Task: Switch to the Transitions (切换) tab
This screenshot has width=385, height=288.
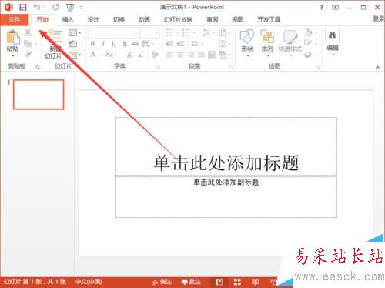Action: (x=119, y=19)
